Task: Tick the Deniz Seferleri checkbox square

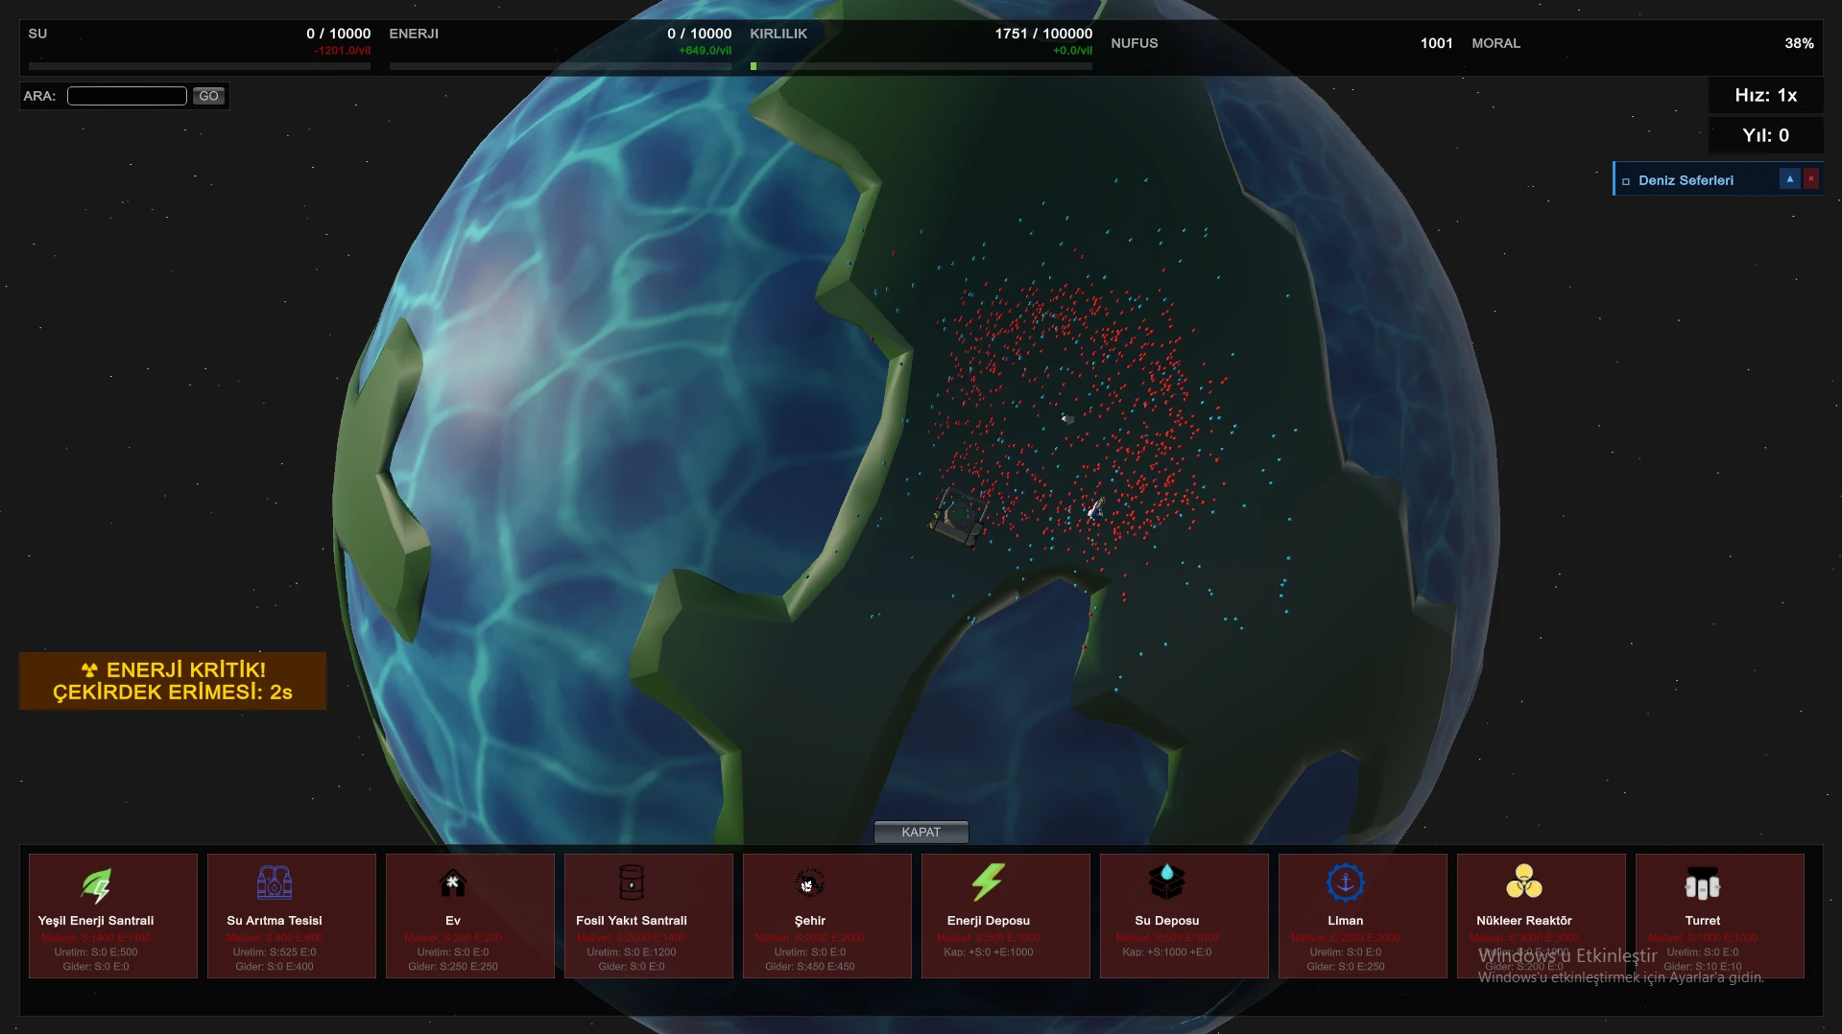Action: click(x=1626, y=181)
